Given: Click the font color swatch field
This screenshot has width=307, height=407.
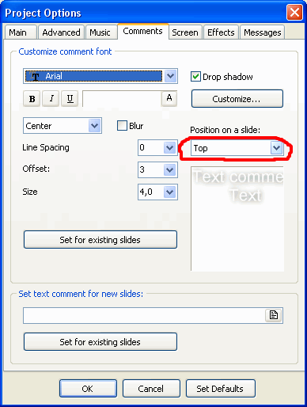Looking at the screenshot, I should pos(122,99).
